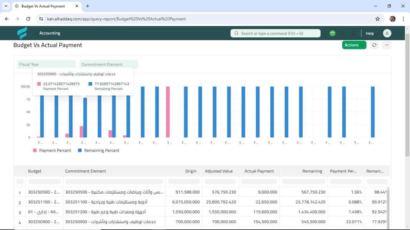
Task: Click the Accounting breadcrumb link
Action: pyautogui.click(x=50, y=33)
